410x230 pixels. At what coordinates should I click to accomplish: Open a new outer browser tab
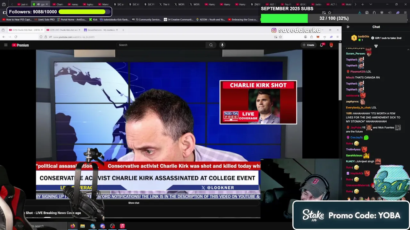pos(363,4)
